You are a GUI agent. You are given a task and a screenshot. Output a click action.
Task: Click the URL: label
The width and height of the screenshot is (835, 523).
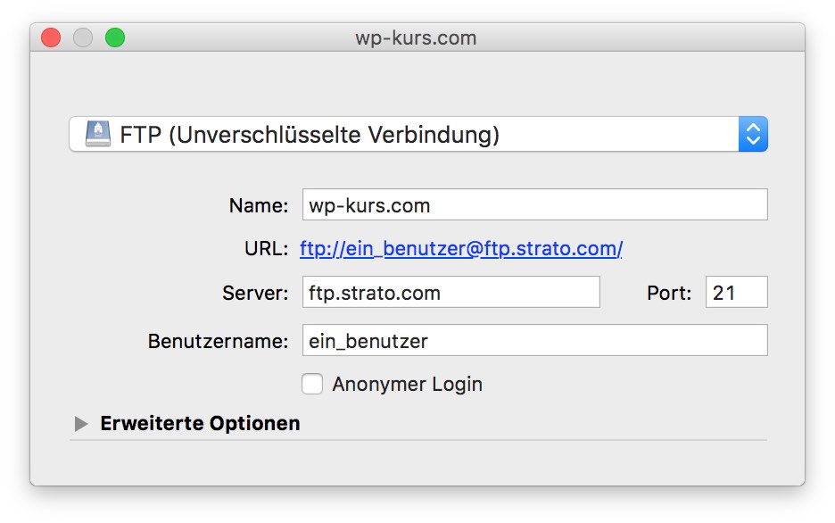(x=266, y=249)
